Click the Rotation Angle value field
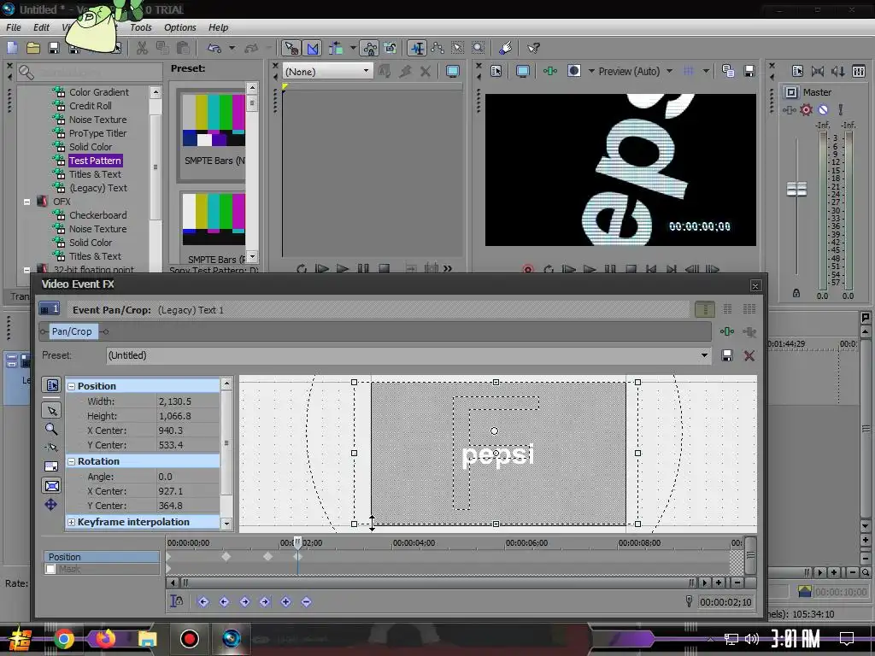The width and height of the screenshot is (875, 656). pos(188,477)
